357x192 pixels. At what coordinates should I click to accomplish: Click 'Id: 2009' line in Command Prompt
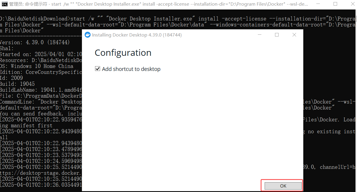11,78
